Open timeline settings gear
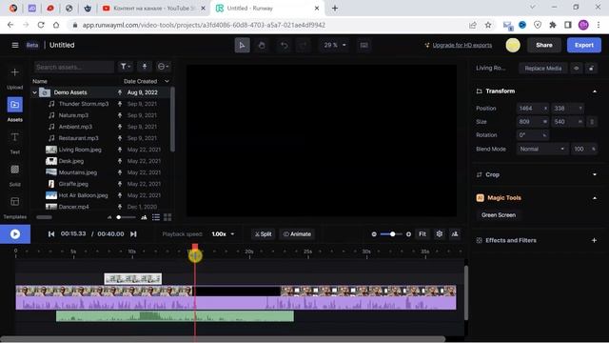 (440, 234)
